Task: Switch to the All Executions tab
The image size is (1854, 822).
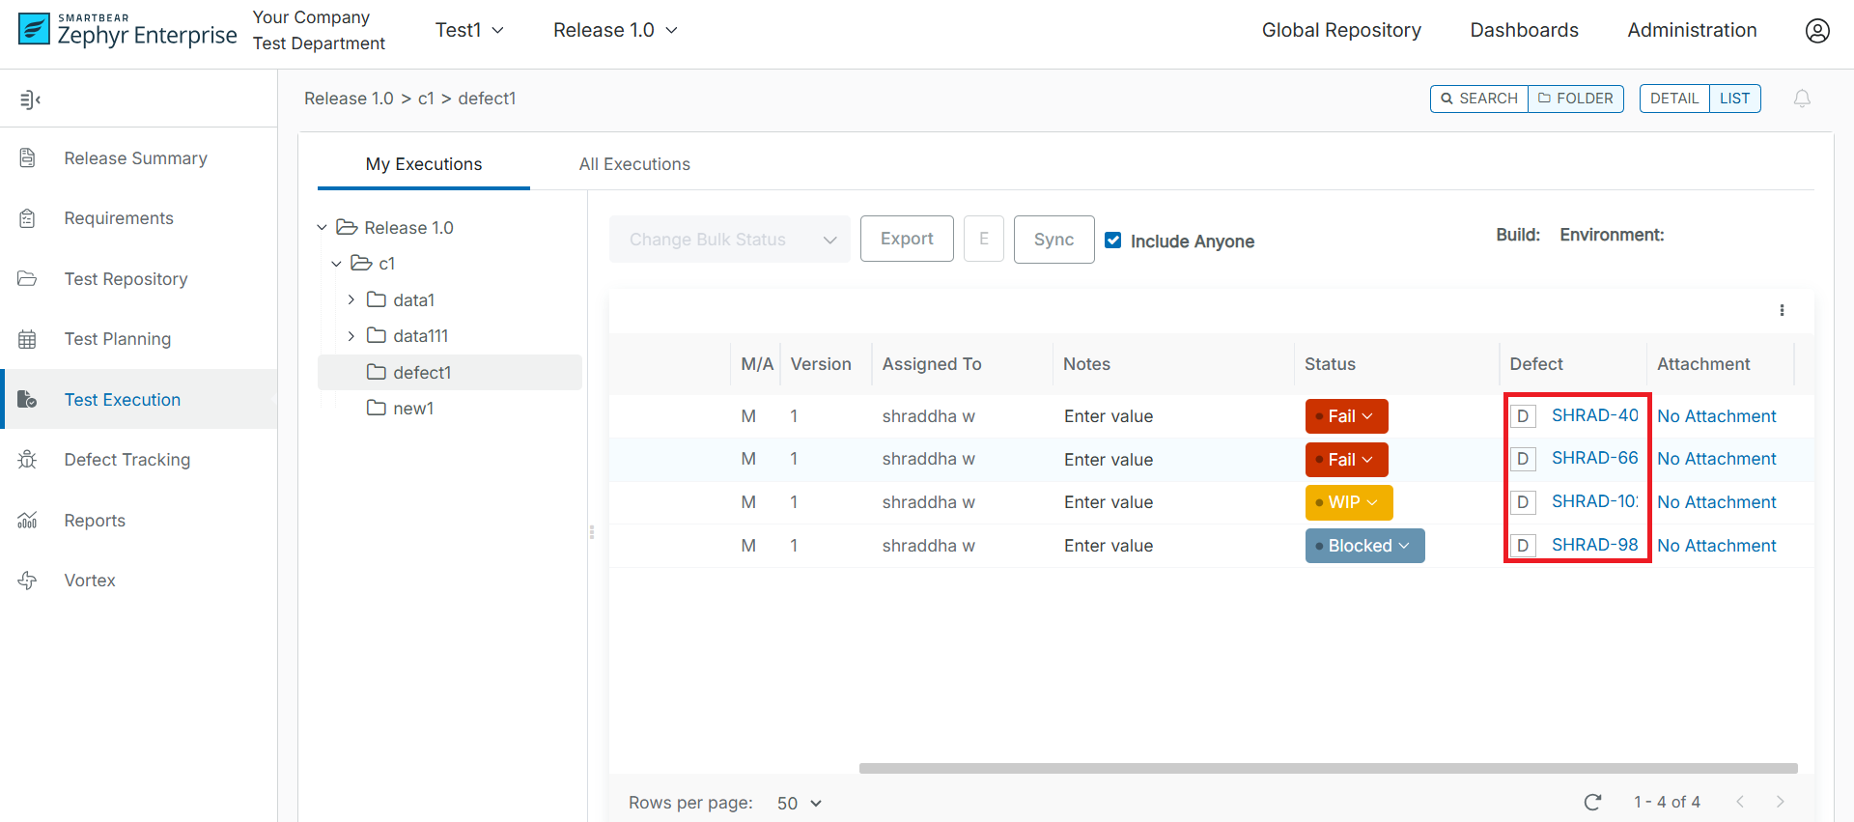Action: 634,164
